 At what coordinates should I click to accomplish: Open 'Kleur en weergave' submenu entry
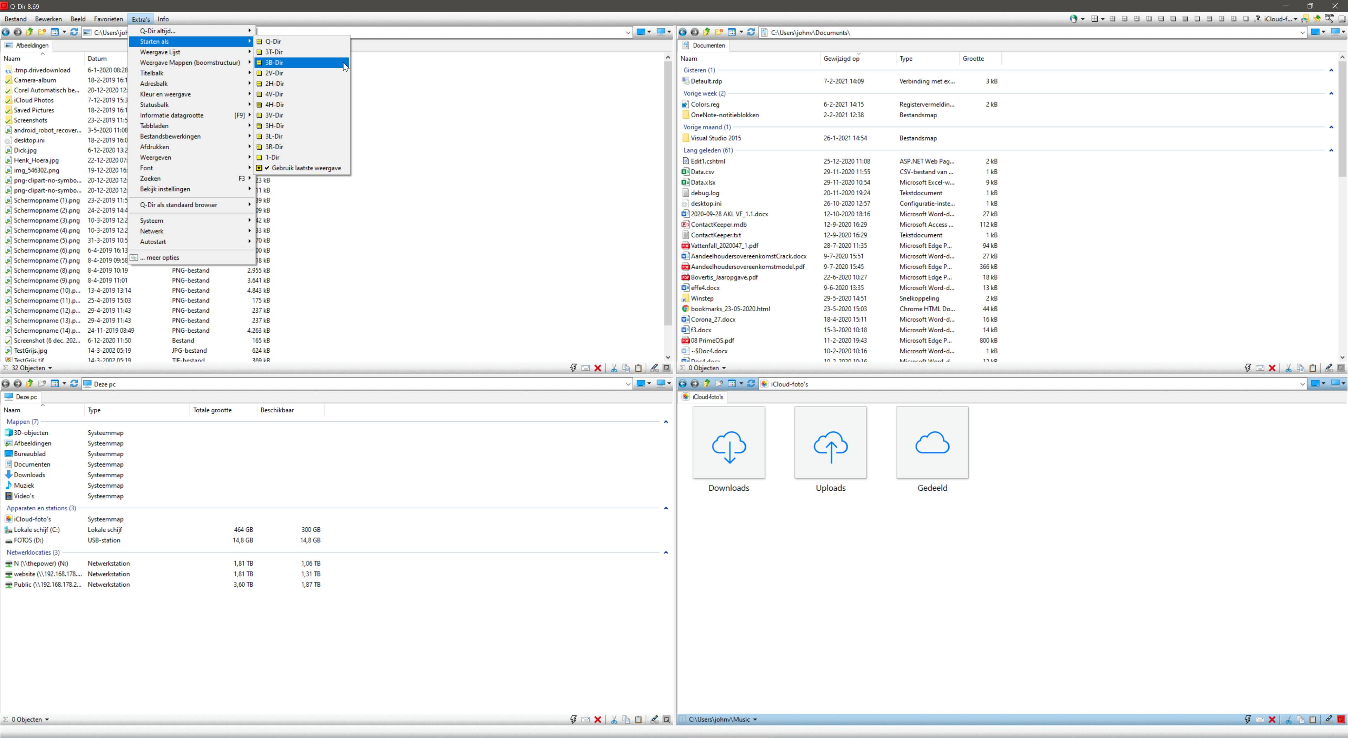coord(165,94)
